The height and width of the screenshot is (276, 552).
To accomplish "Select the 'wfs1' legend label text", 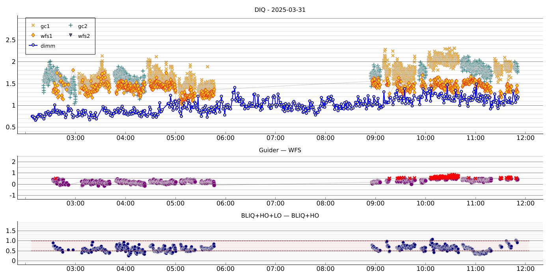I will point(46,36).
